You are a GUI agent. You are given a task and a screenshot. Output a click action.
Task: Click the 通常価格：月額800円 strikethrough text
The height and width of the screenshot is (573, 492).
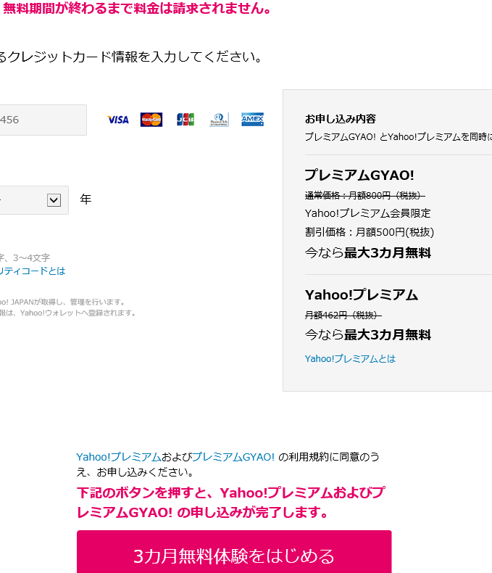(x=364, y=196)
